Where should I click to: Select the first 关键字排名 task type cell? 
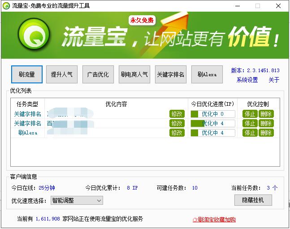pyautogui.click(x=27, y=114)
